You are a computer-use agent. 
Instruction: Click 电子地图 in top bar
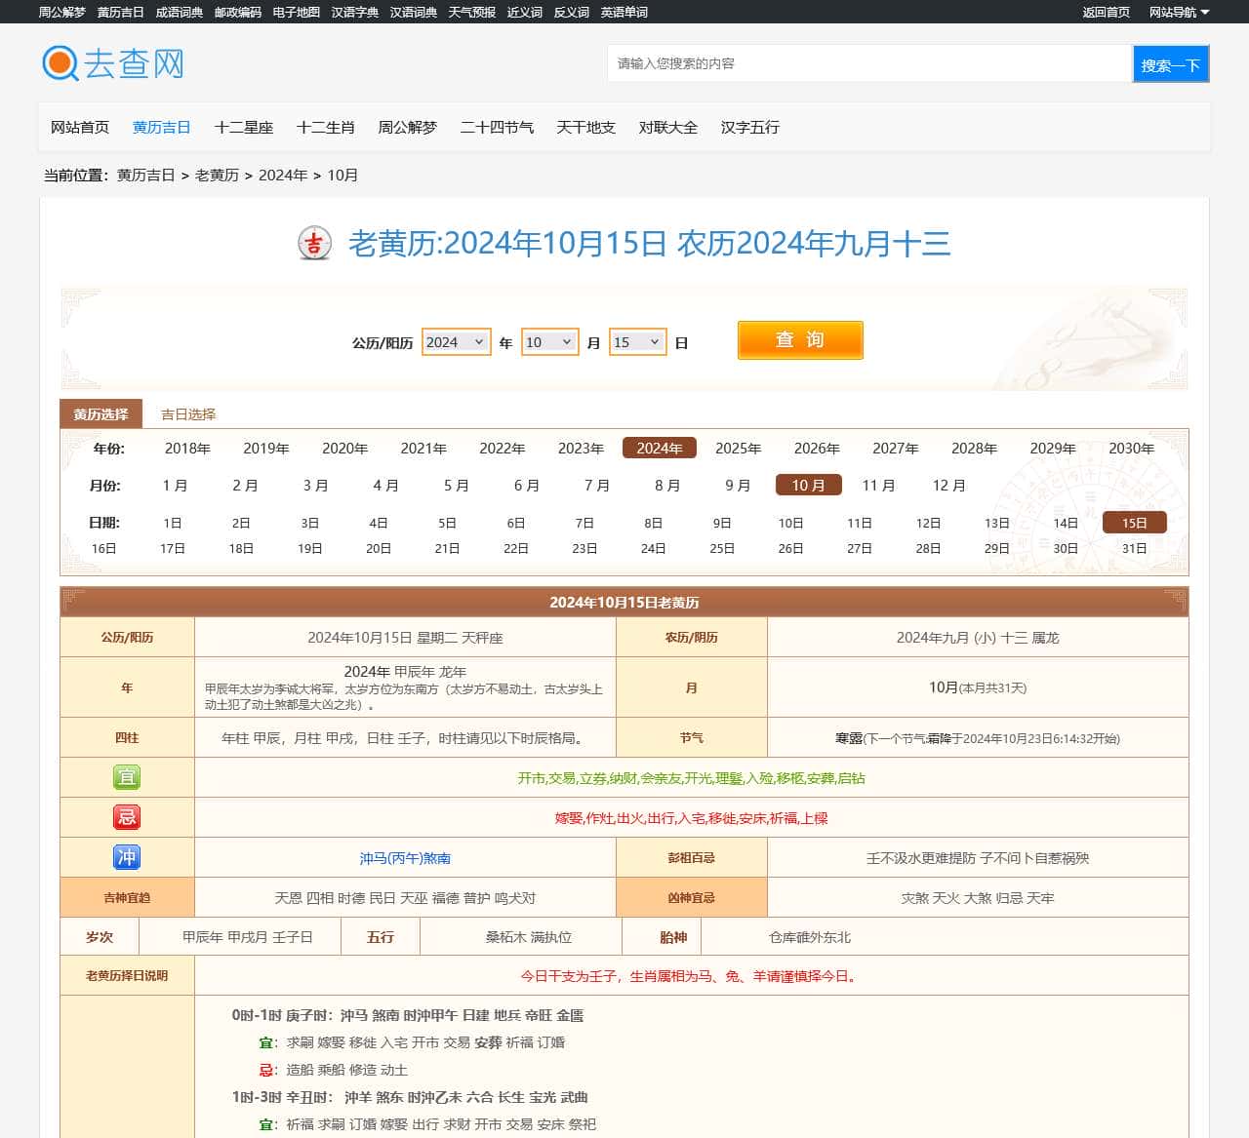(x=297, y=12)
